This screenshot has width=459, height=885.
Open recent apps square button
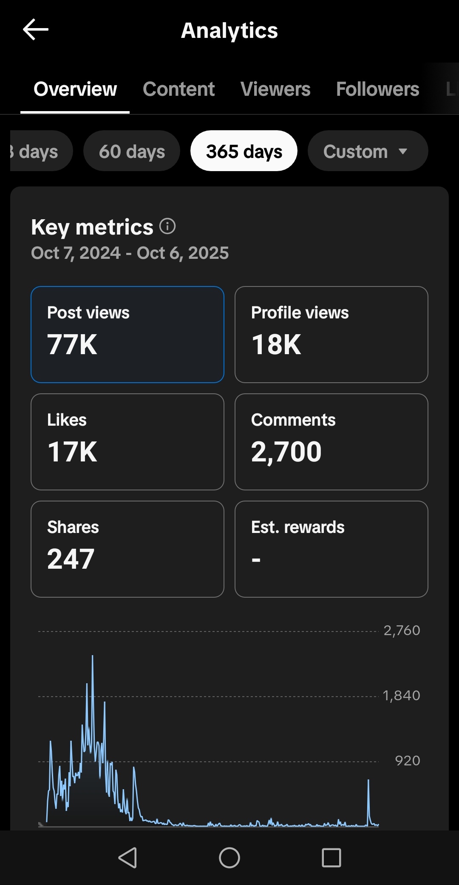tap(331, 857)
